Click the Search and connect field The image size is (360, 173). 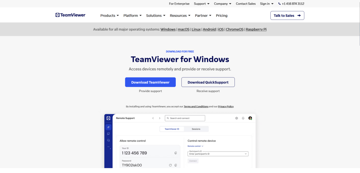coord(185,118)
